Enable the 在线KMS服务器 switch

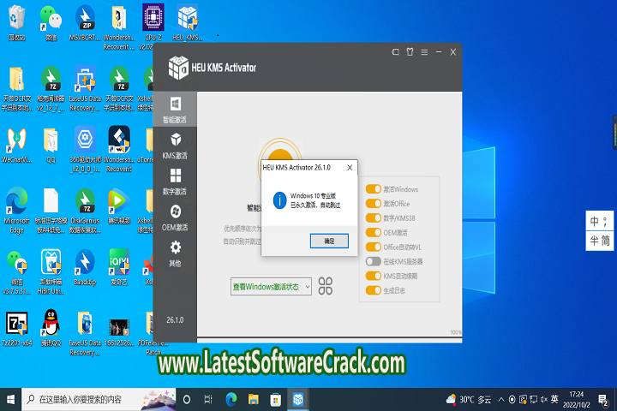coord(373,261)
